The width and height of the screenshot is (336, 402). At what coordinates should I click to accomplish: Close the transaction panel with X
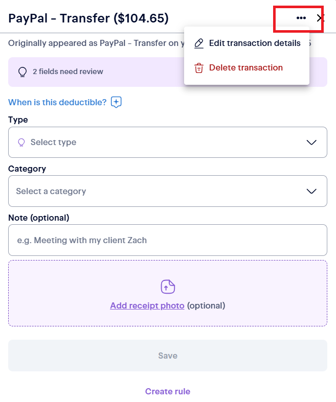coord(320,18)
